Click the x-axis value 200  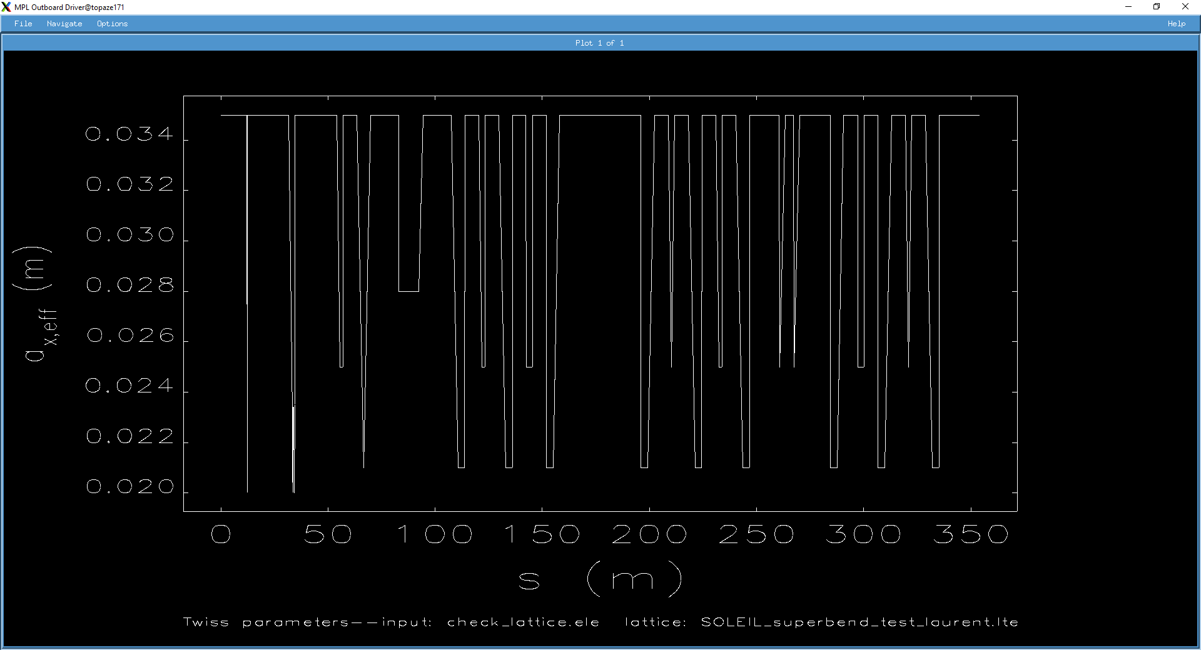tap(649, 534)
